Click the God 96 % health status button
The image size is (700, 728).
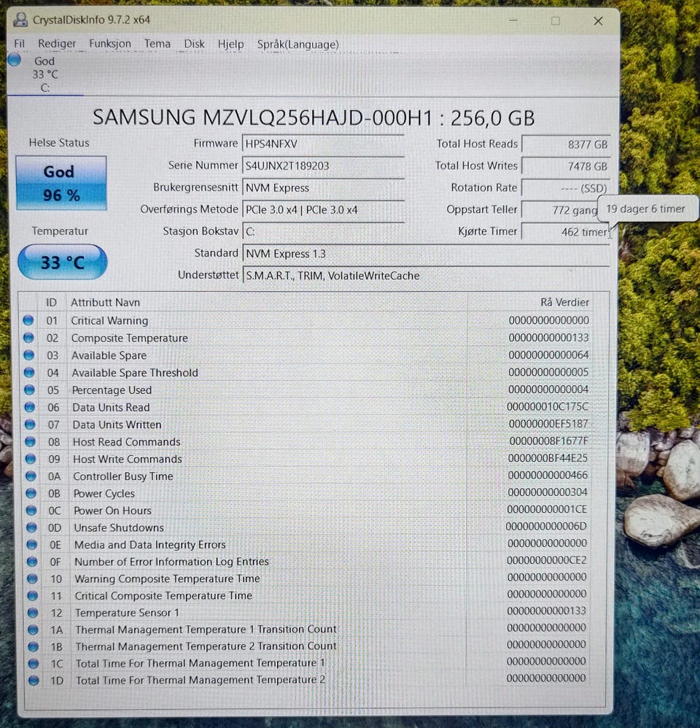coord(61,183)
